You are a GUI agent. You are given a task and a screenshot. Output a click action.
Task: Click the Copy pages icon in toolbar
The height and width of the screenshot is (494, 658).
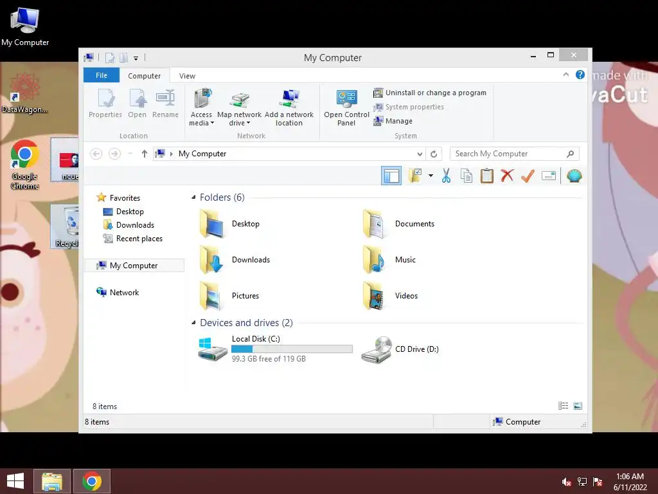coord(467,176)
